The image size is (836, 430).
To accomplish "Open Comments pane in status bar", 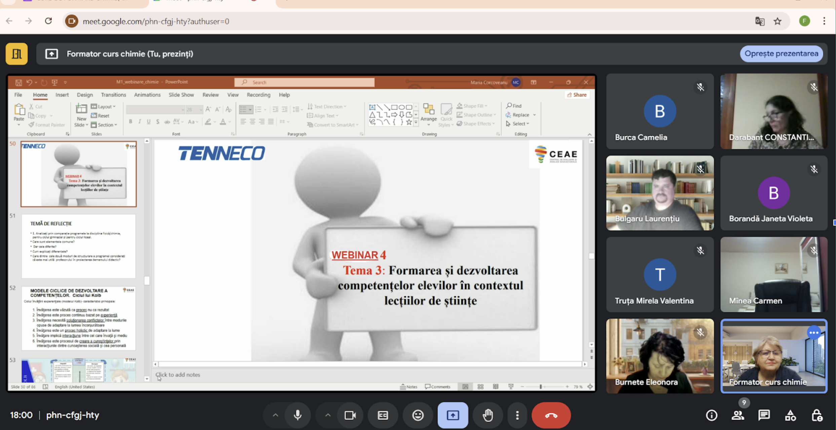I will pyautogui.click(x=438, y=387).
